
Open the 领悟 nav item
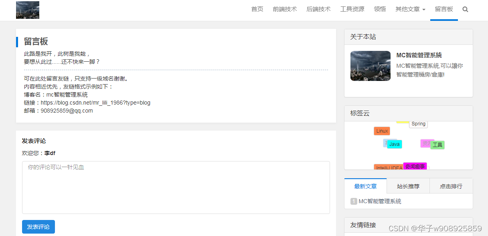[380, 9]
